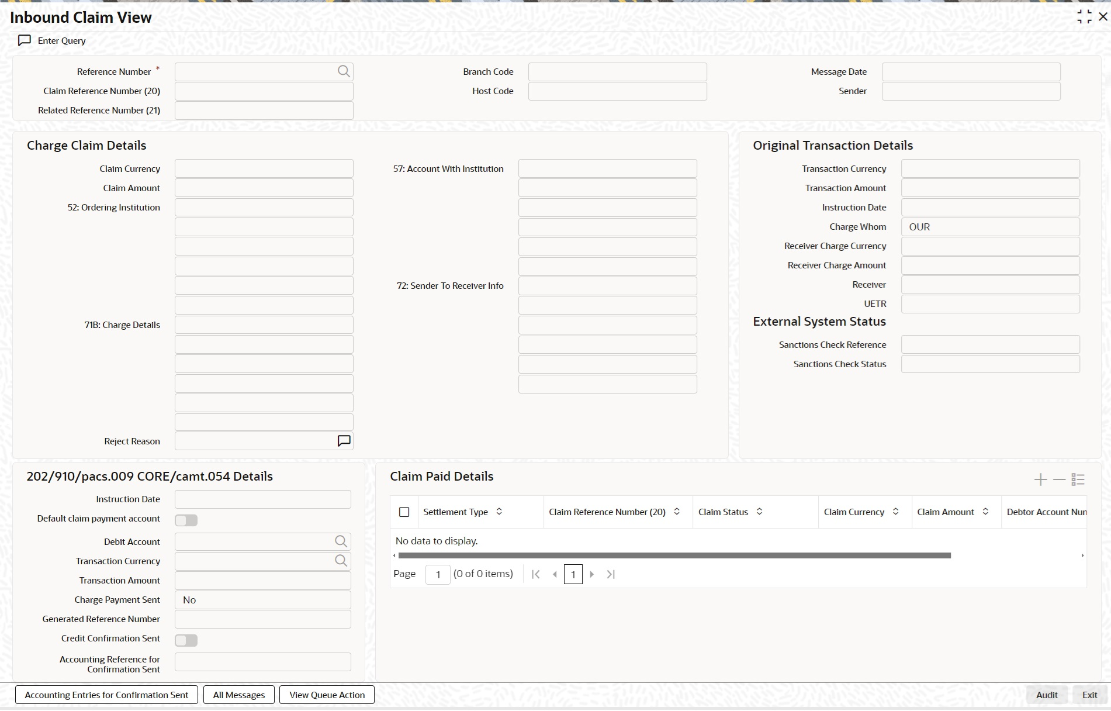Image resolution: width=1111 pixels, height=711 pixels.
Task: Click the Claim Amount field in Charge Claim Details
Action: point(264,188)
